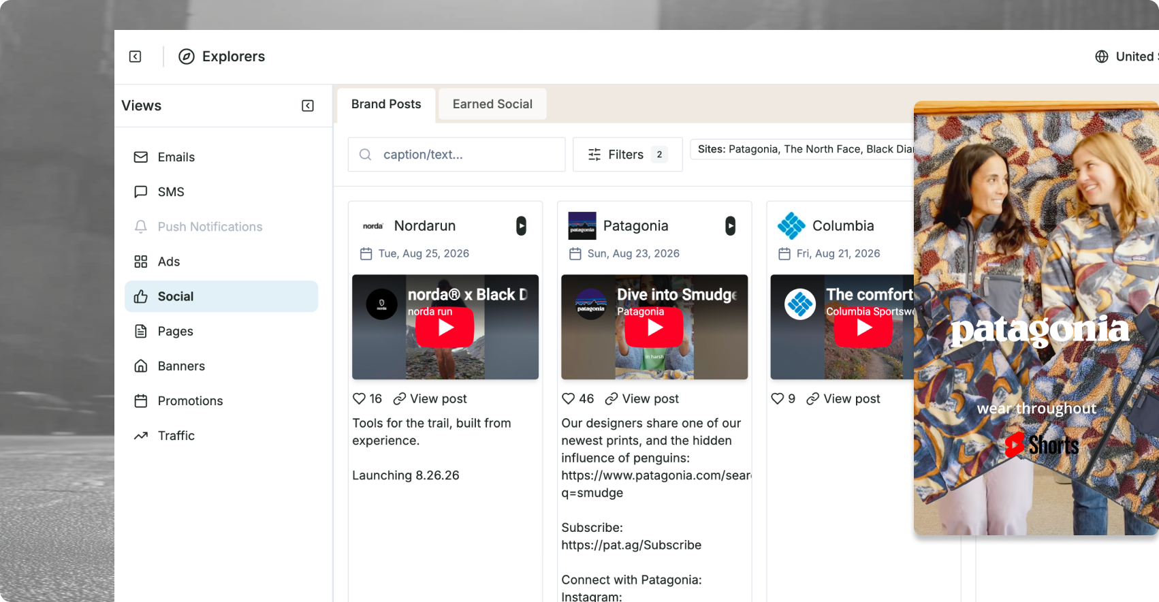This screenshot has height=602, width=1159.
Task: Open the Emails view
Action: [221, 157]
